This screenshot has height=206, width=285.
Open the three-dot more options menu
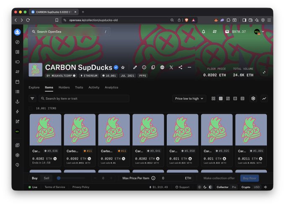point(189,67)
